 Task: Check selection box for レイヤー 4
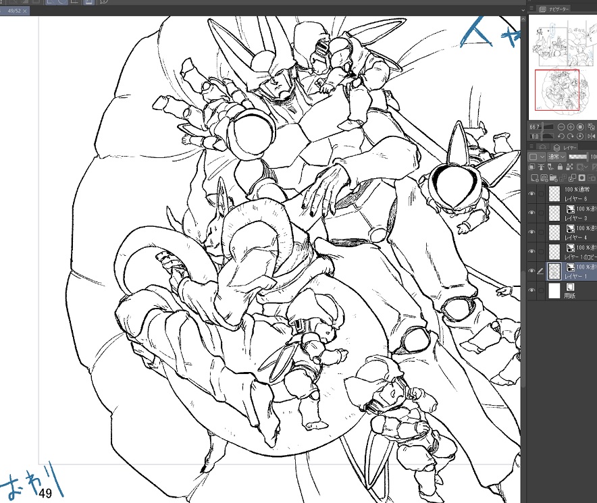(x=541, y=232)
